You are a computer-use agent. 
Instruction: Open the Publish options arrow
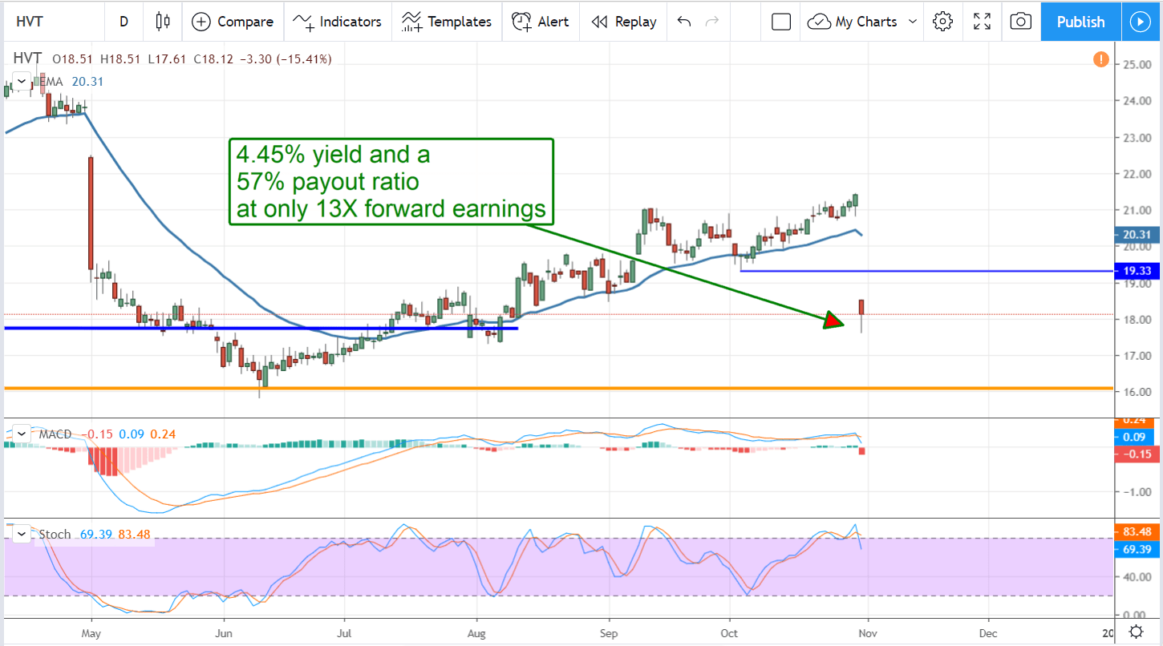tap(1141, 22)
